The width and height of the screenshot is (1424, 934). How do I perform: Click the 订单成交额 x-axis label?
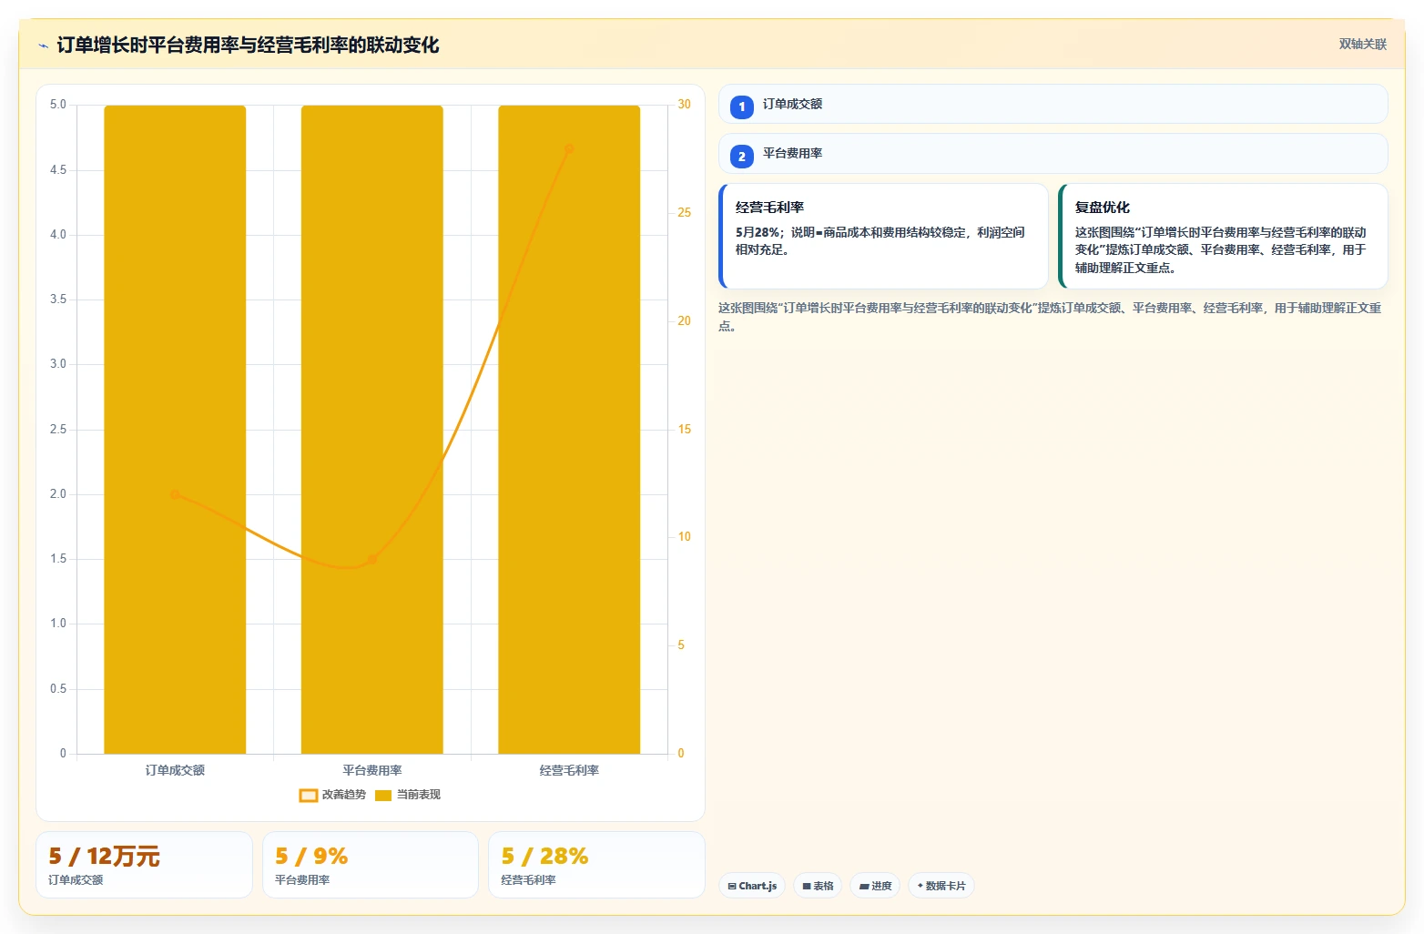[x=175, y=770]
